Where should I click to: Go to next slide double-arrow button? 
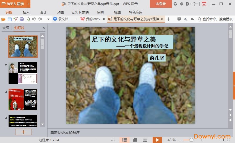[230, 120]
